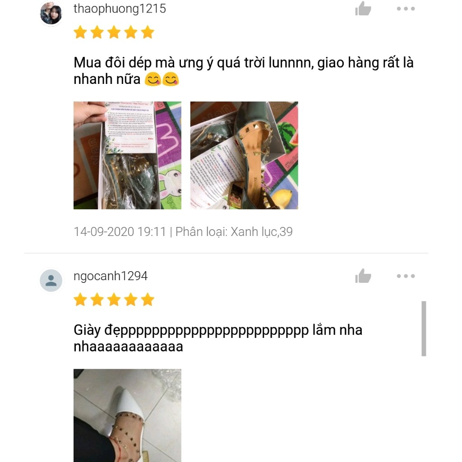Open white studded shoe review photo
462x462 pixels.
coord(127,415)
